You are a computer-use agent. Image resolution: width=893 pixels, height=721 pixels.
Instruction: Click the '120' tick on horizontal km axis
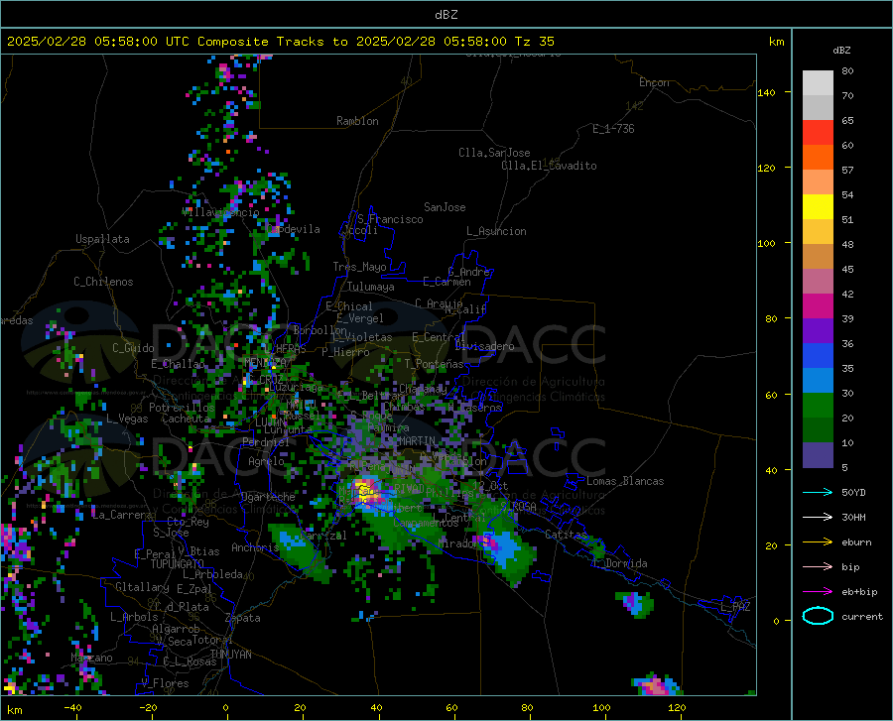click(x=677, y=707)
